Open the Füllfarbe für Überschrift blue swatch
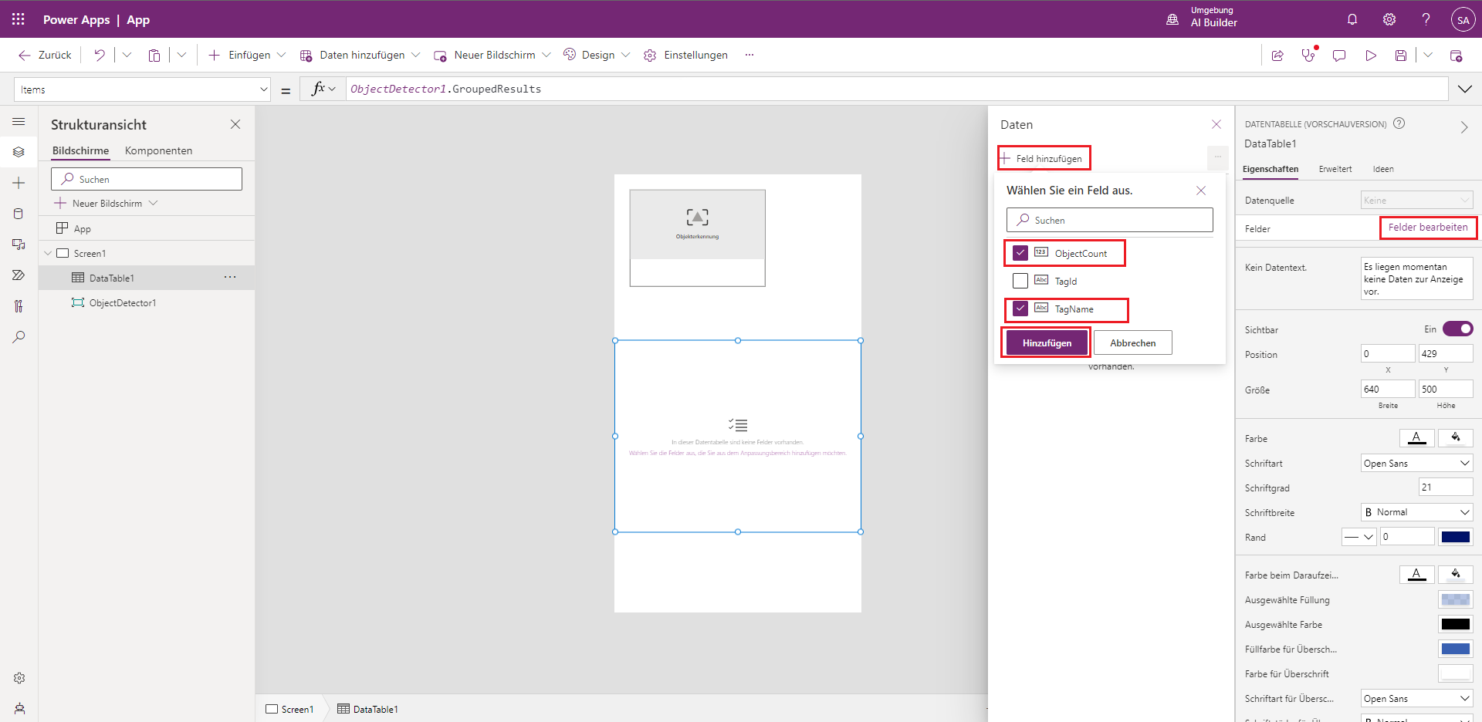 tap(1456, 649)
